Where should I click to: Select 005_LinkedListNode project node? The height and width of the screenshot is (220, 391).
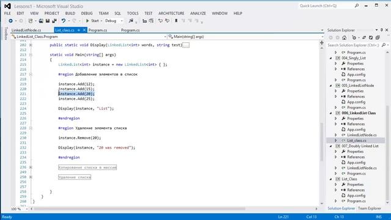pyautogui.click(x=357, y=86)
